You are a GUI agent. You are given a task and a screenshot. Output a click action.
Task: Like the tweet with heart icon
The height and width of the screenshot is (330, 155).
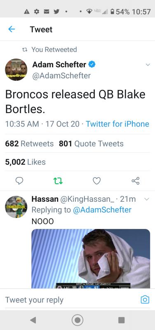(x=97, y=181)
